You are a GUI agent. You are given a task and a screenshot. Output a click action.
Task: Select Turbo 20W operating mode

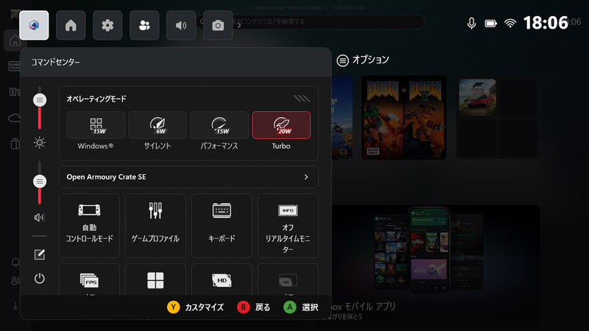[x=281, y=125]
